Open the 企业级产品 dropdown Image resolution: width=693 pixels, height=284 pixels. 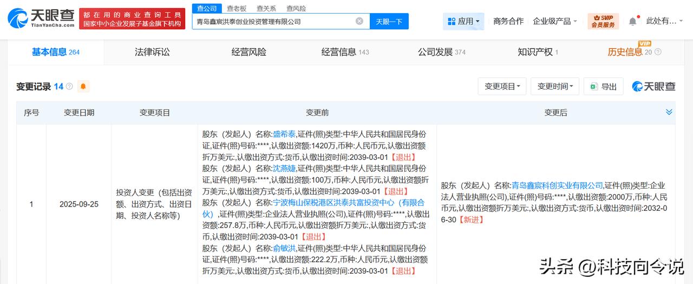(555, 21)
